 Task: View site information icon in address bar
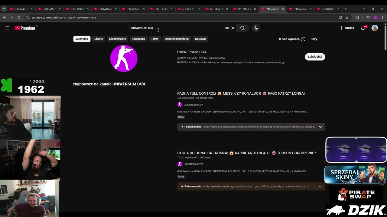pyautogui.click(x=28, y=17)
